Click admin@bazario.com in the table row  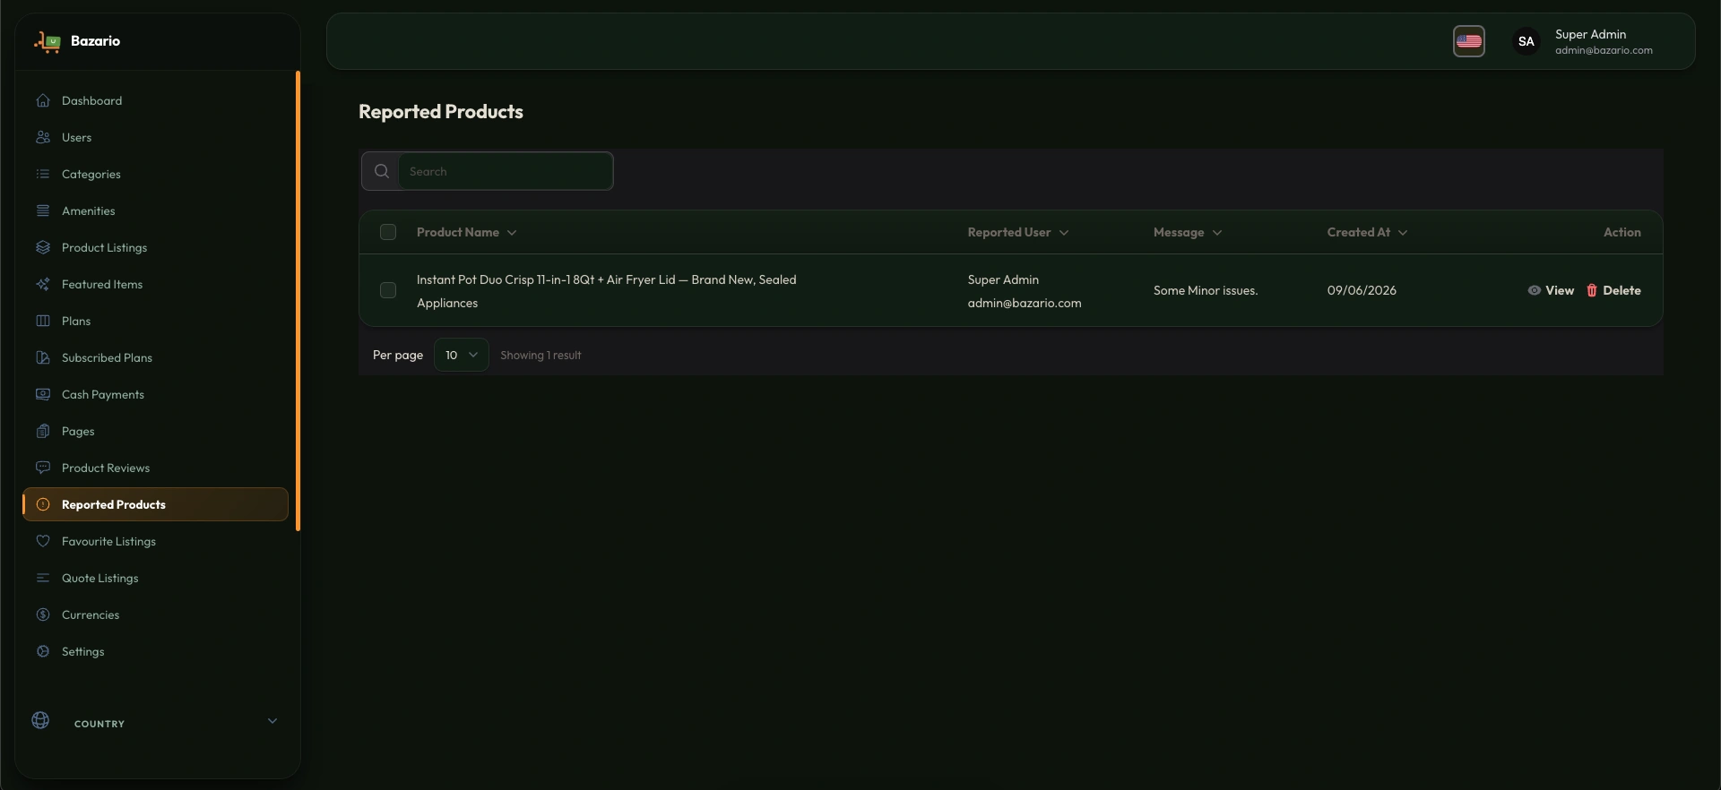point(1025,303)
